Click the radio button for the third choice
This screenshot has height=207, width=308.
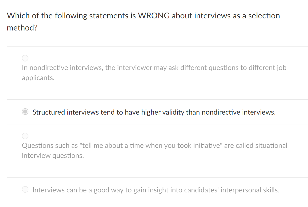pos(25,136)
